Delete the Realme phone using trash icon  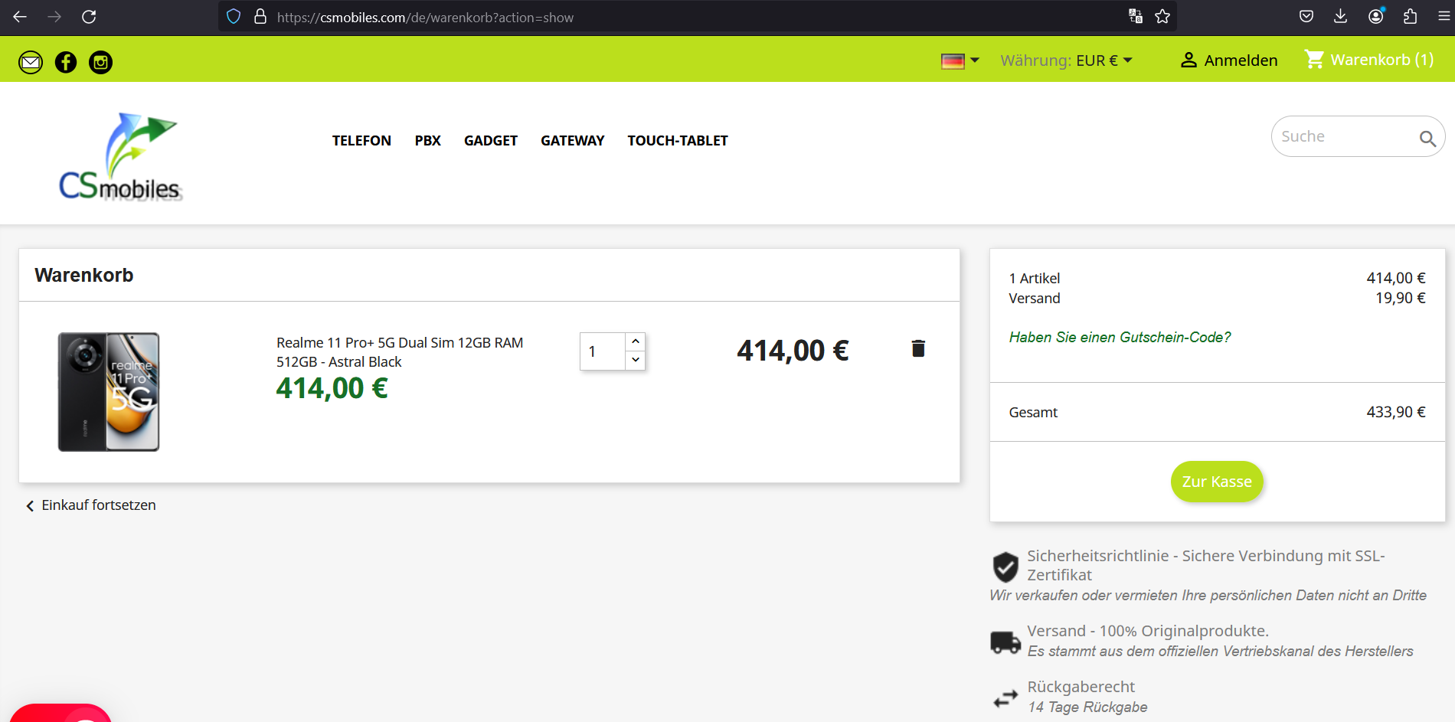(x=918, y=349)
